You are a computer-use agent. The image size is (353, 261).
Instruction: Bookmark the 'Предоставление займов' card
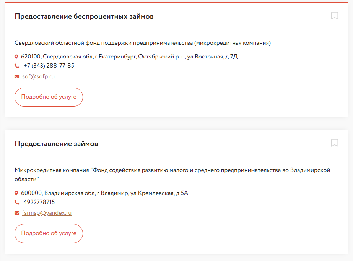pos(335,143)
